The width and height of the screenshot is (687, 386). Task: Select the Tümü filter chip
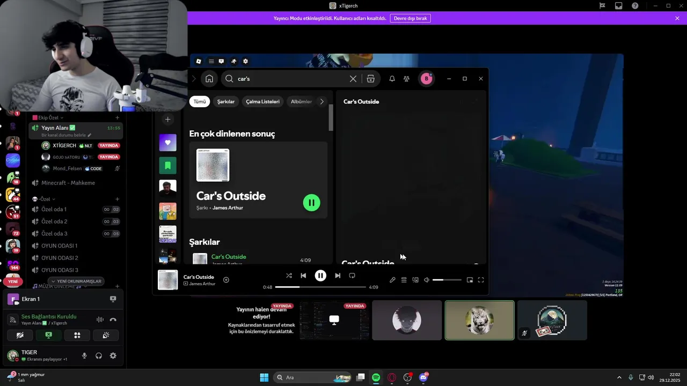[x=200, y=101]
